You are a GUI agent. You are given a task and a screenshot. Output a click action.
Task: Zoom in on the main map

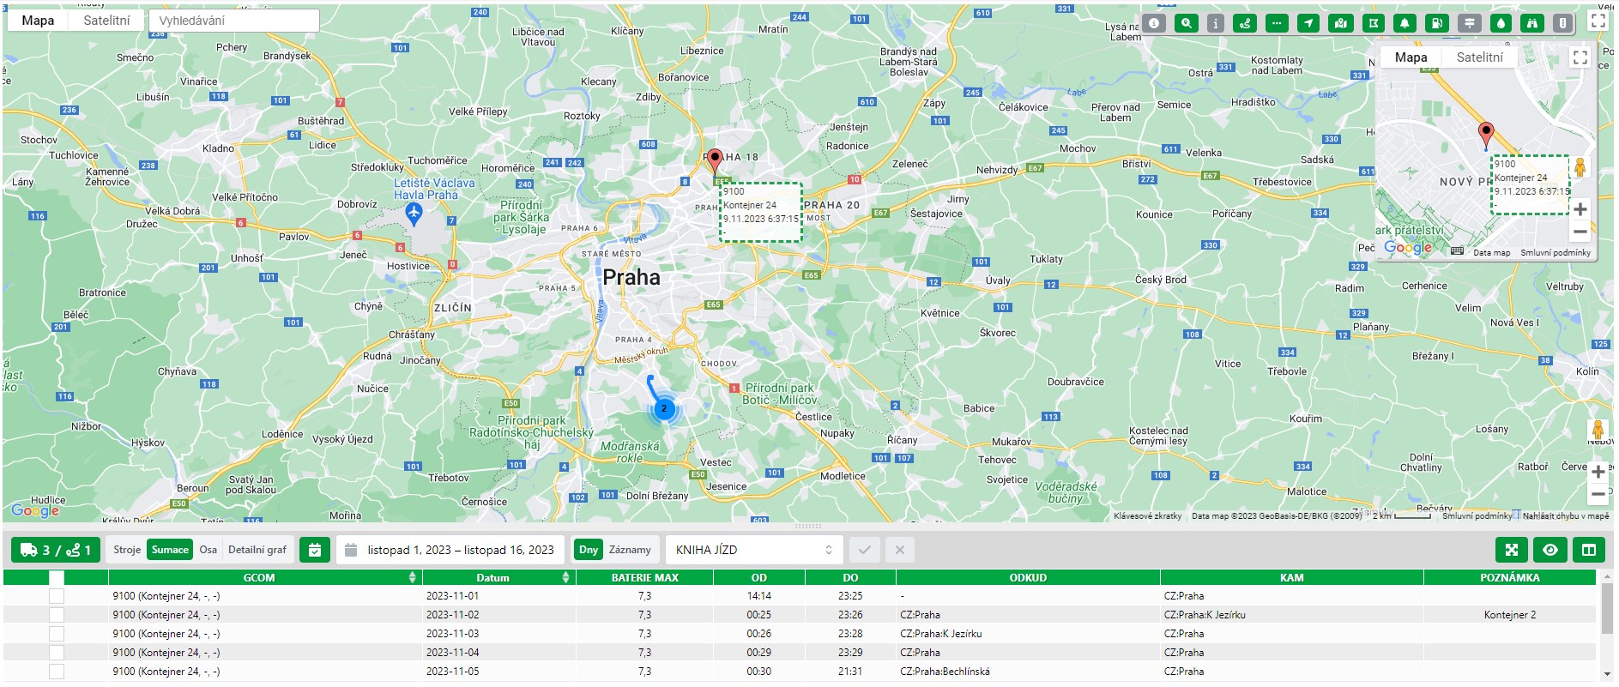[1598, 472]
